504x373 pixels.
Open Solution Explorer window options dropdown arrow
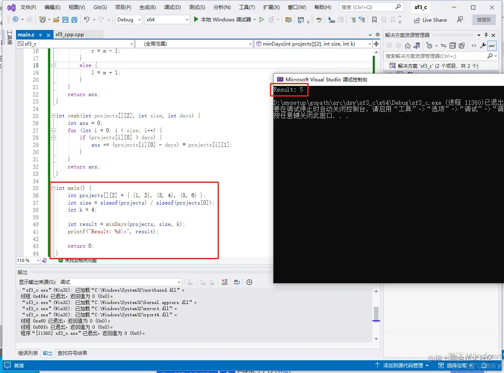[479, 35]
